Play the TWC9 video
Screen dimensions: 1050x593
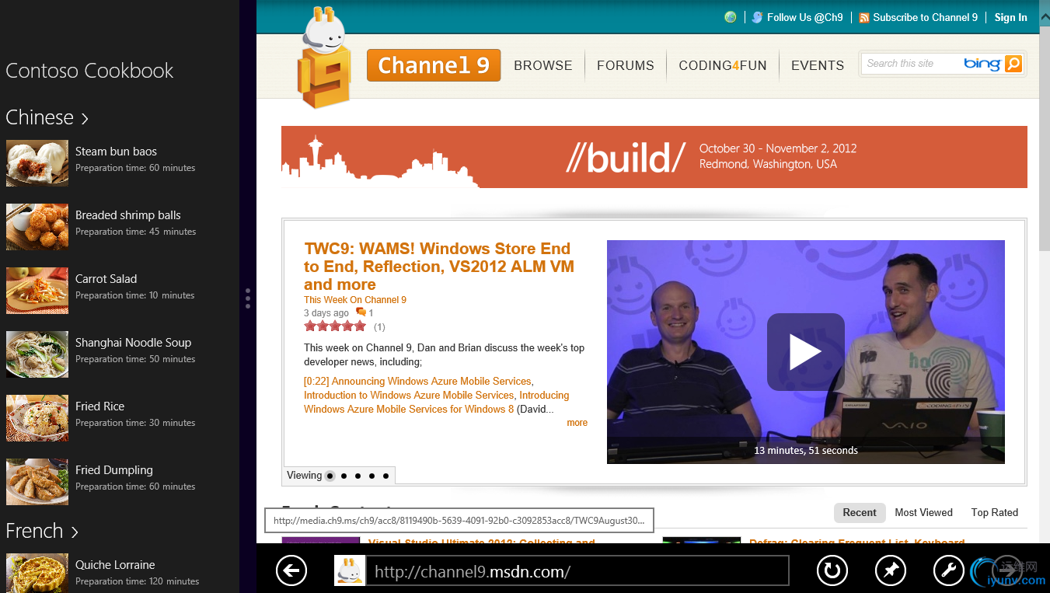click(805, 352)
